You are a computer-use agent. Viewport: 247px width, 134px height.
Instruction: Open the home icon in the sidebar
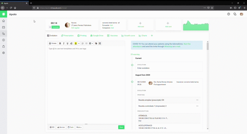4,21
